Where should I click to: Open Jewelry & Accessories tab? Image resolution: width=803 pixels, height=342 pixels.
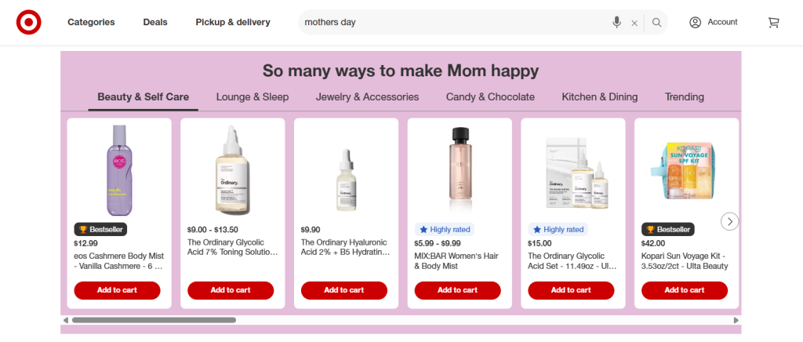(x=367, y=97)
